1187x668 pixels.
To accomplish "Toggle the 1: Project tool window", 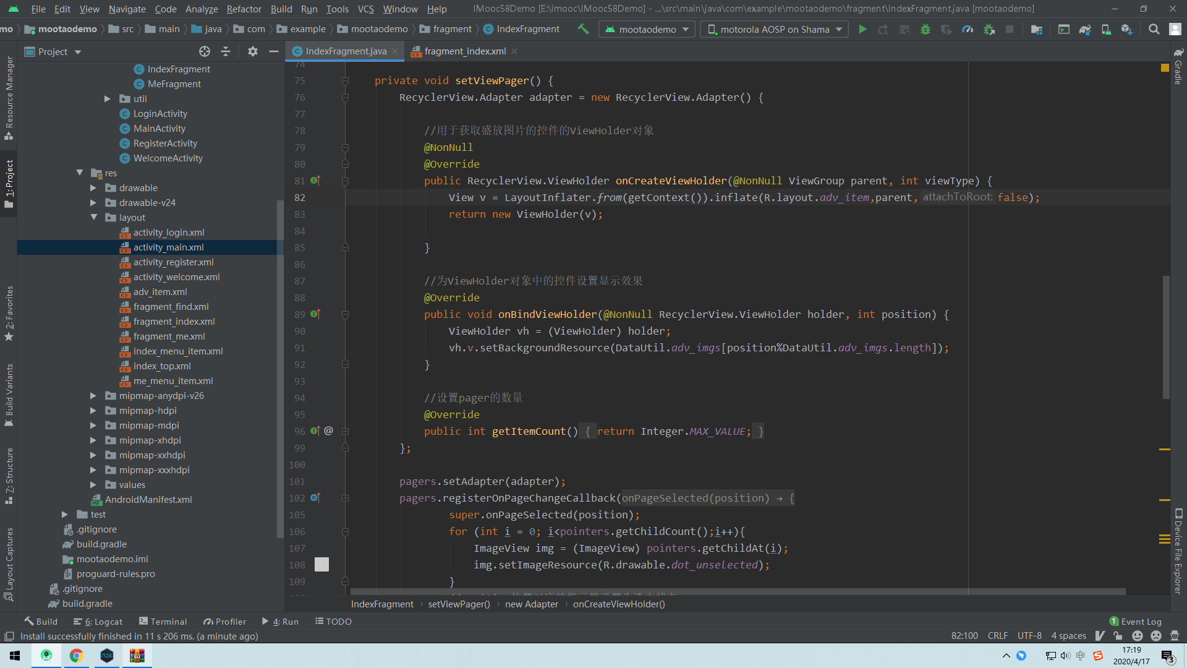I will pos(9,184).
